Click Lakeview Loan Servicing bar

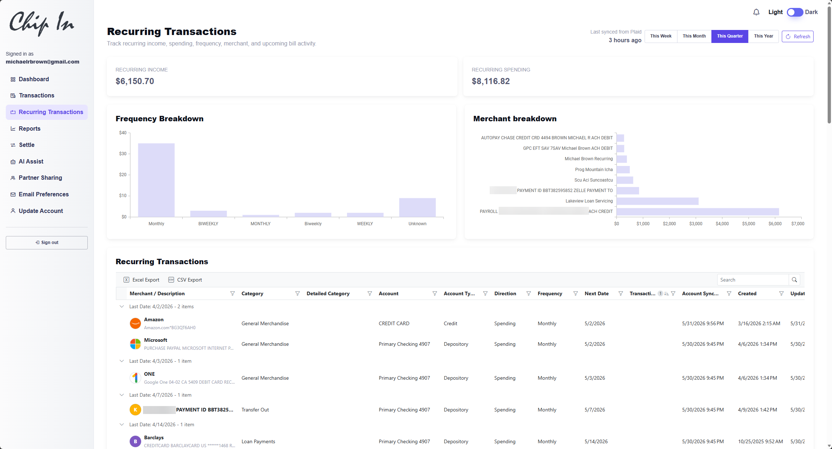[x=658, y=201]
